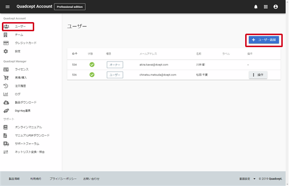The image size is (289, 186).
Task: Click the クレジットカード card icon
Action: tap(6, 43)
